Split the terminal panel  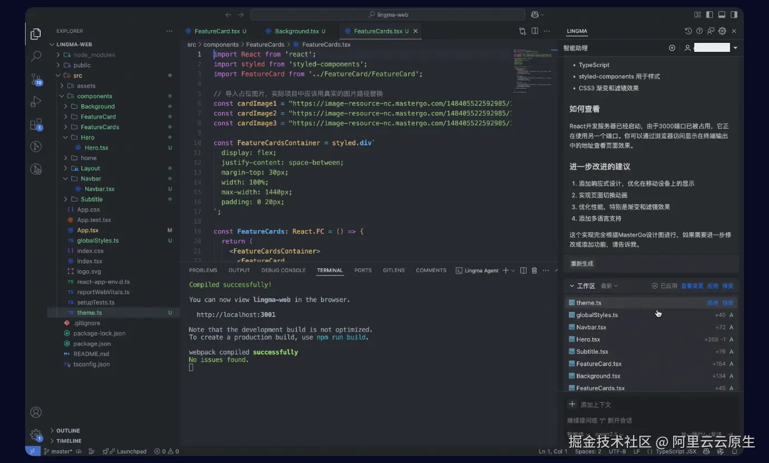click(523, 270)
